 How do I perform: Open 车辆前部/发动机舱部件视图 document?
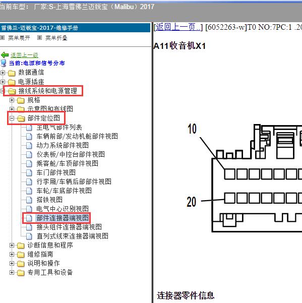click(x=77, y=137)
